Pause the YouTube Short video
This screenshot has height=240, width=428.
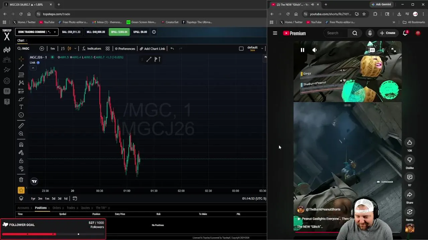pos(302,50)
